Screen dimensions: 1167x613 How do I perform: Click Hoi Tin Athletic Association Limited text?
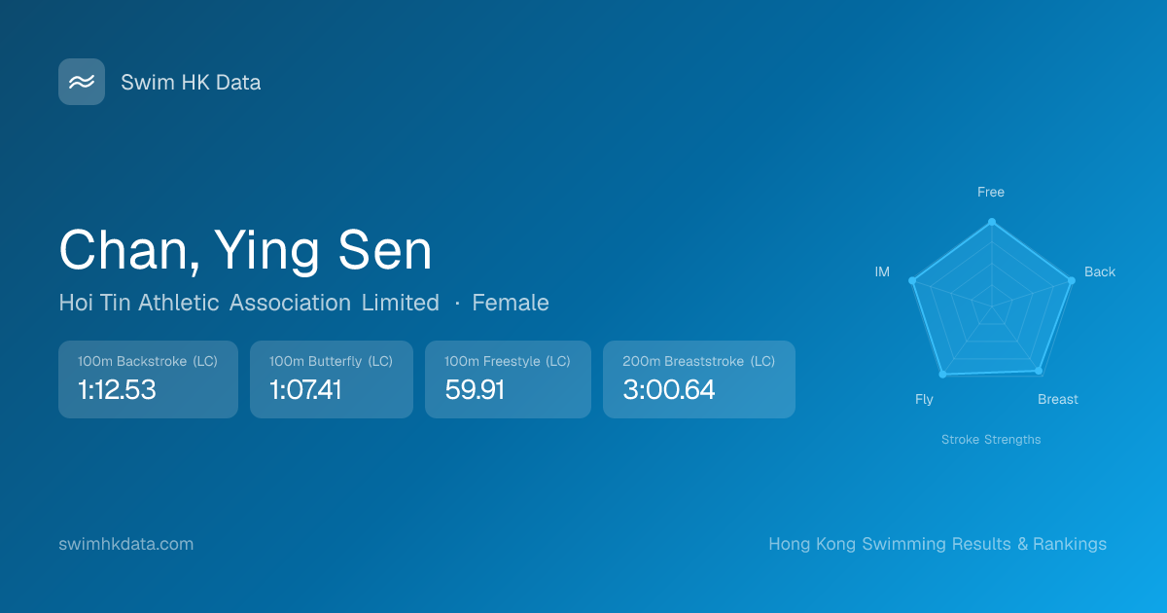pos(249,303)
